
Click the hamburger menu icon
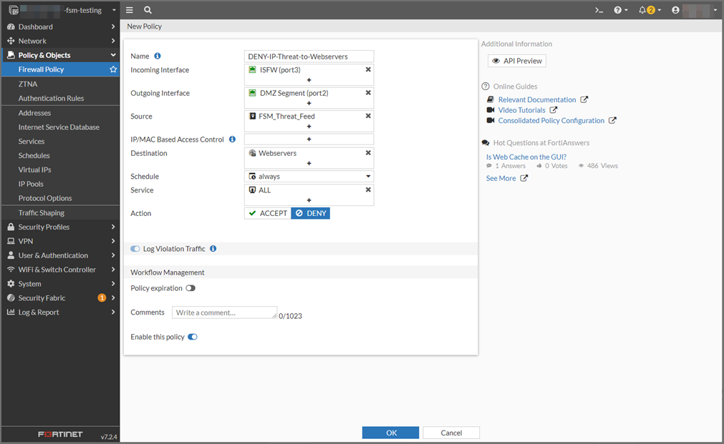tap(129, 10)
